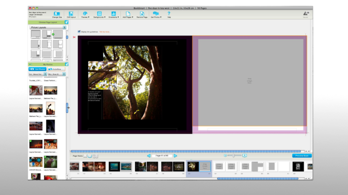
Task: Open the Picture Layouts dropdown
Action: point(48,28)
